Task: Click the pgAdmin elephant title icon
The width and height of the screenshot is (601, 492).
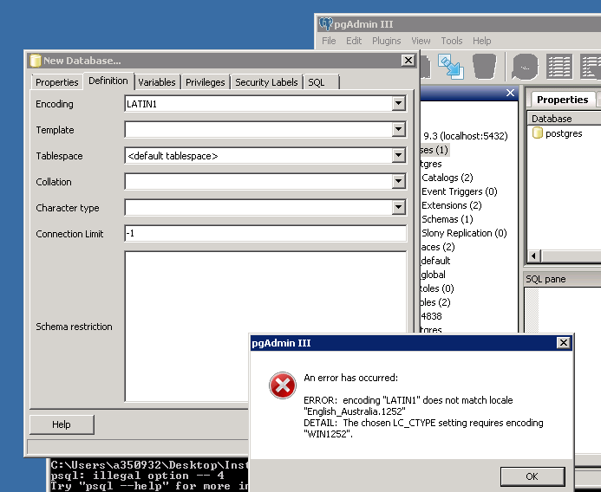Action: 326,23
